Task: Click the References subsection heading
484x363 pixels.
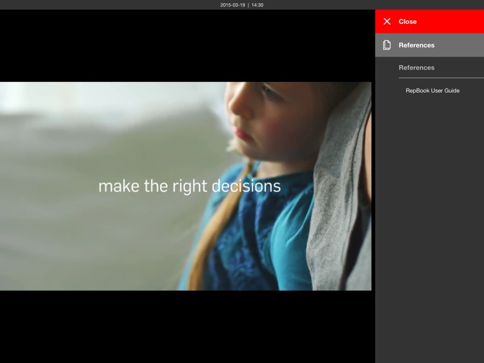Action: pyautogui.click(x=416, y=68)
